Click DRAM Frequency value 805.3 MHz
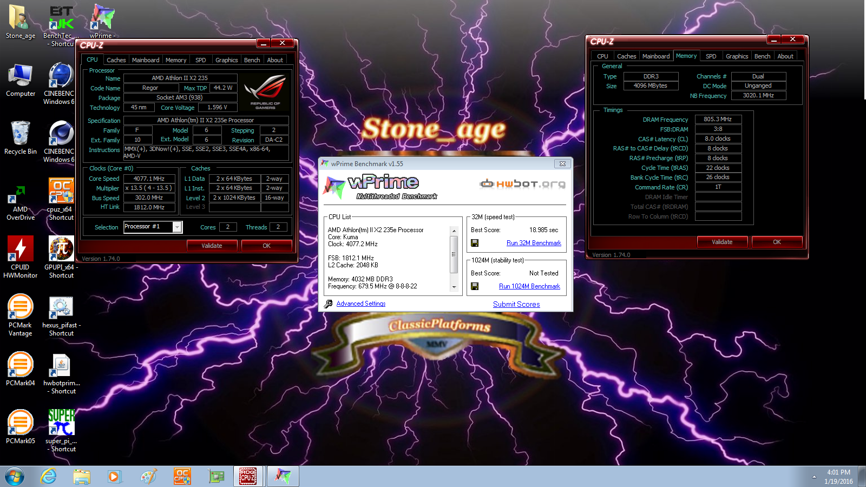The image size is (866, 487). coord(718,119)
